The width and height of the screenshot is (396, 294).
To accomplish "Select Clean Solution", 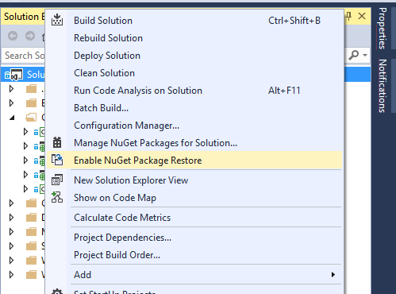I will click(x=194, y=73).
